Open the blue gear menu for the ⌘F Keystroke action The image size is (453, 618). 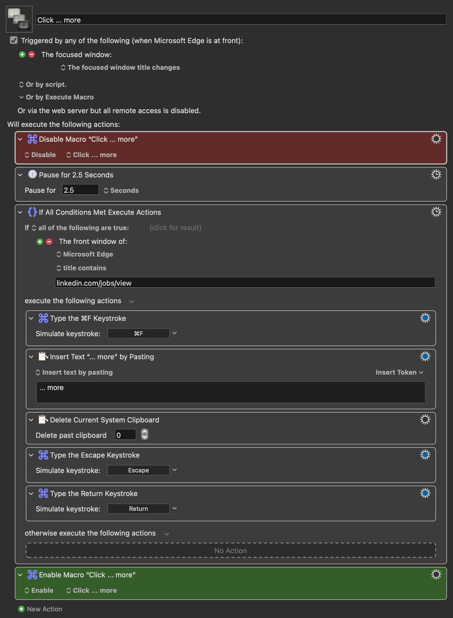click(x=425, y=318)
